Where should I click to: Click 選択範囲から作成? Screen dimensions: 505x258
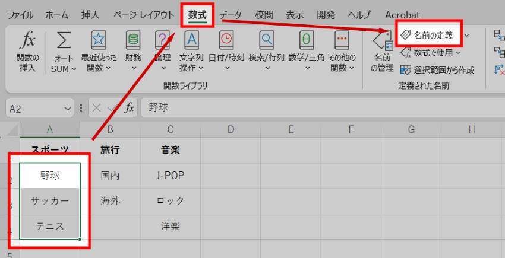pos(437,70)
